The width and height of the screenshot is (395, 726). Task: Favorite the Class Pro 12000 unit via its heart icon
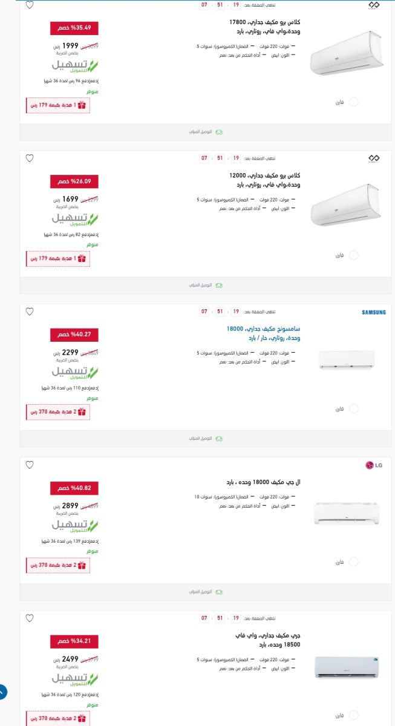pos(28,159)
